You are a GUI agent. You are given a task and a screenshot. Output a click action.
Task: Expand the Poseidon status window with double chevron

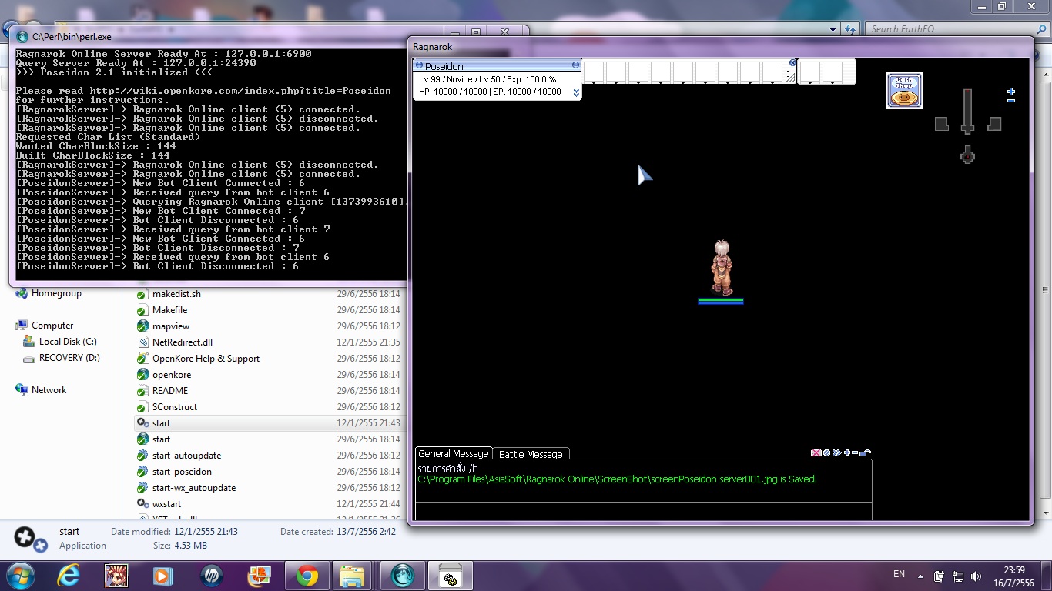click(x=575, y=92)
